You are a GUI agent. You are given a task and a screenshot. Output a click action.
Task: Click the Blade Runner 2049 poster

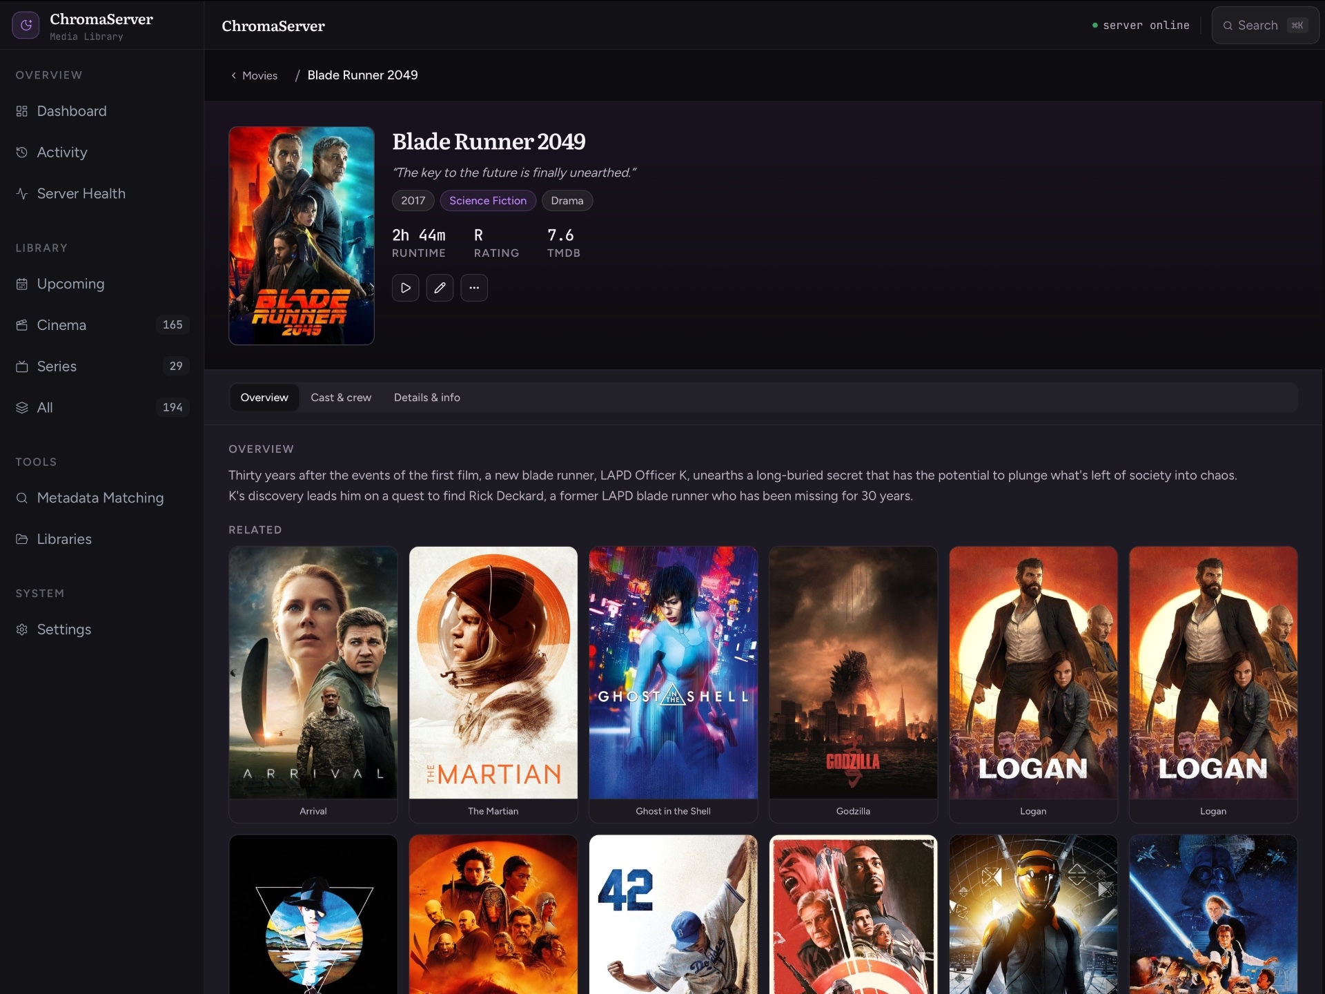tap(302, 235)
